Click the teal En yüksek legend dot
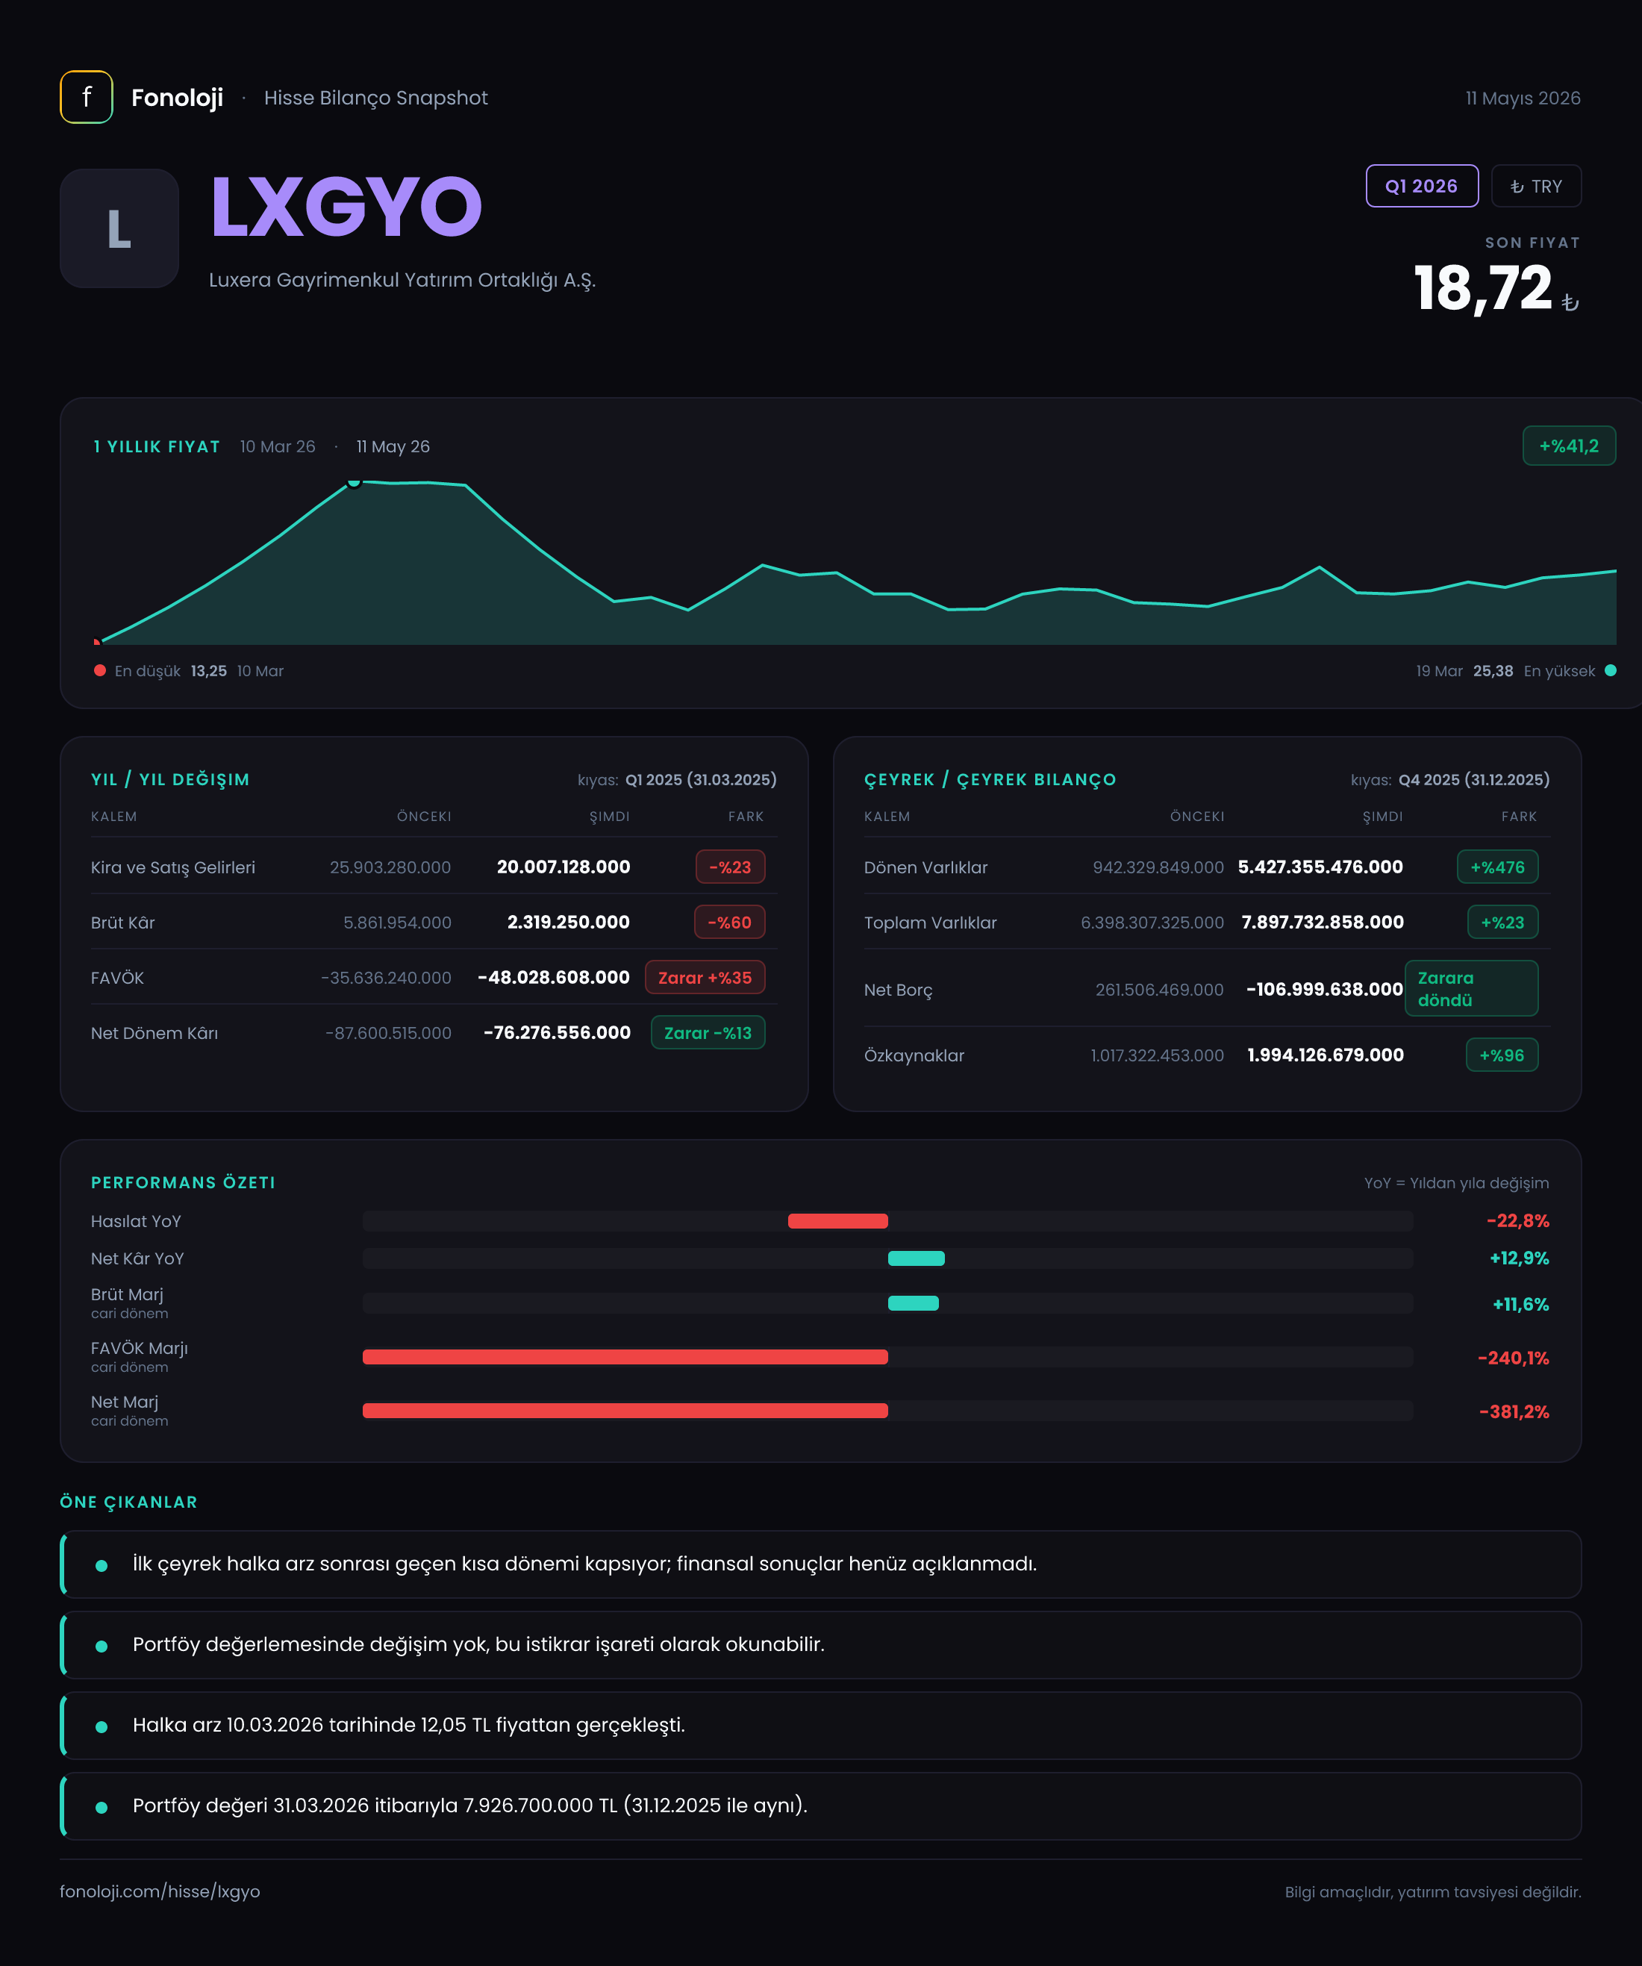The width and height of the screenshot is (1642, 1966). coord(1610,670)
